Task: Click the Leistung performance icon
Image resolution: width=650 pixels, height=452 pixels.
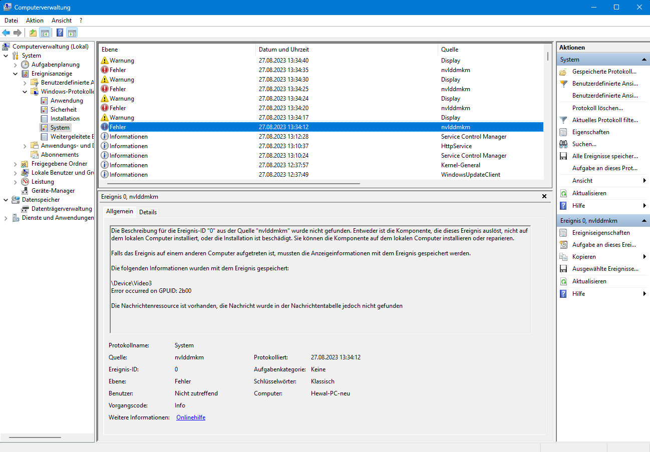Action: [25, 182]
